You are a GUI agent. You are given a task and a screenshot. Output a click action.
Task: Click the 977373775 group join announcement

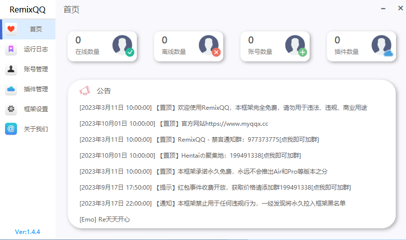tap(199, 140)
